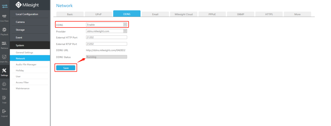
Task: Click the Save button
Action: [66, 68]
